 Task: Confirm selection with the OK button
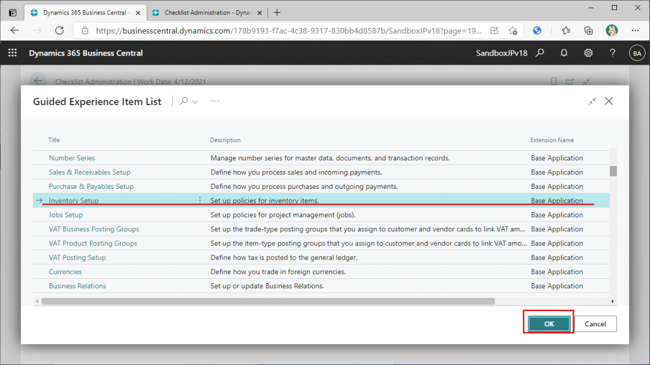[x=549, y=324]
